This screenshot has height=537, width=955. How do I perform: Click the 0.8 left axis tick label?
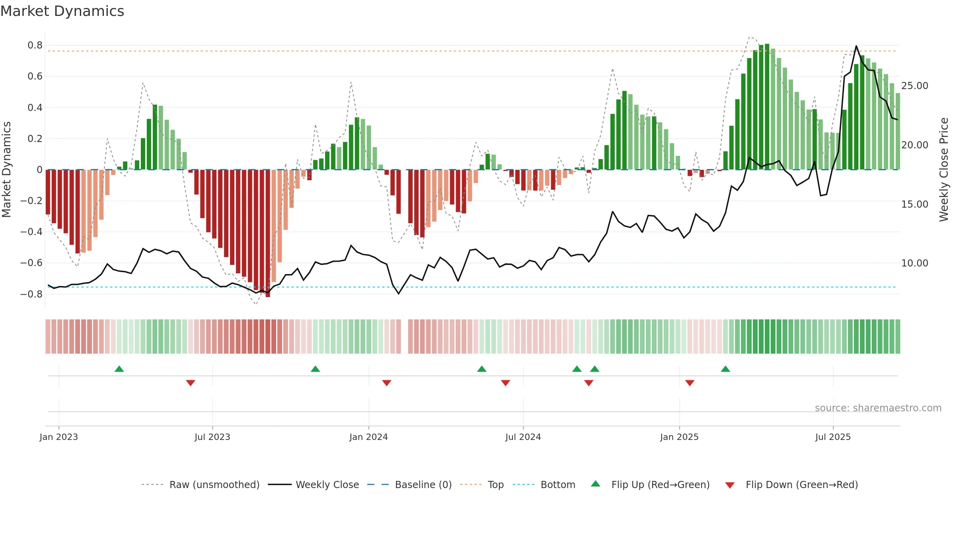pyautogui.click(x=35, y=45)
